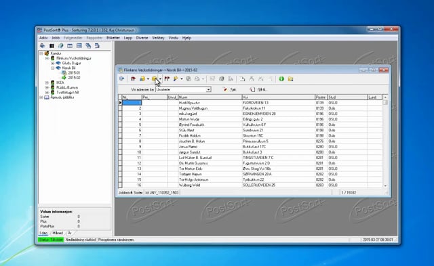Viewport: 434px width, 266px height.
Task: Switch to the I dag volume tab
Action: 43,233
